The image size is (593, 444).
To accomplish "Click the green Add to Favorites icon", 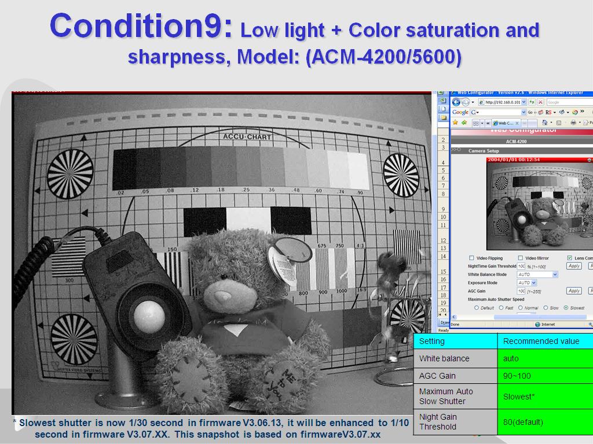I will 464,123.
